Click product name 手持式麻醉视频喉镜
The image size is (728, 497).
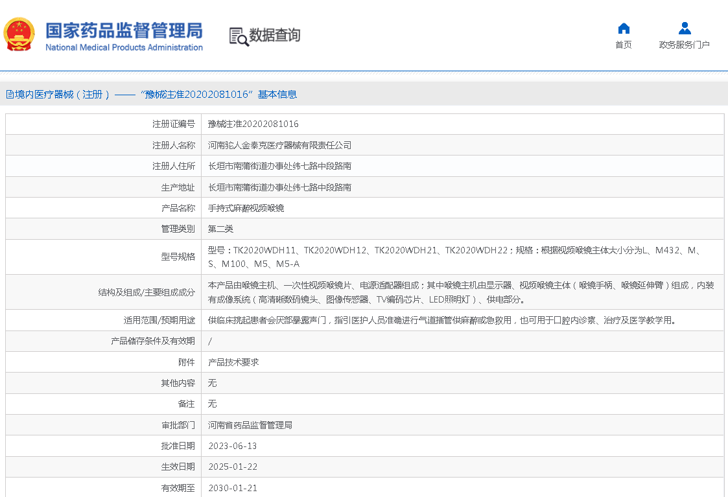coord(246,208)
